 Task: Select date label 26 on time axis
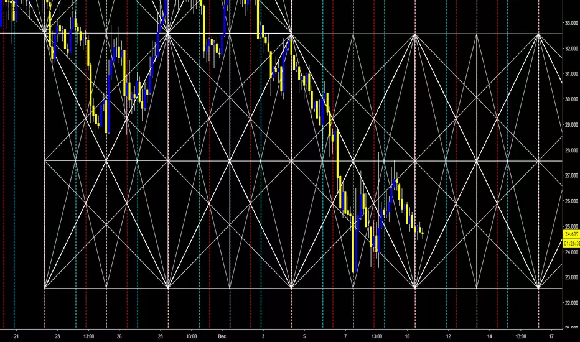119,336
